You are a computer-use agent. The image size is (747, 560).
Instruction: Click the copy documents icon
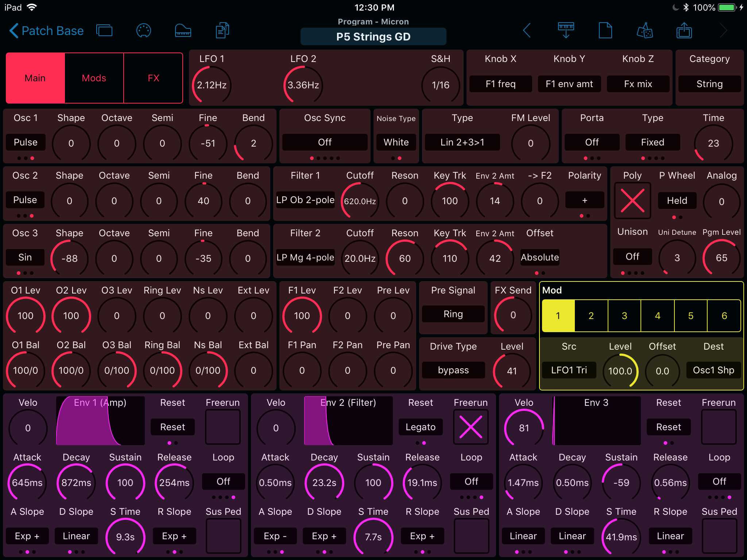[222, 31]
